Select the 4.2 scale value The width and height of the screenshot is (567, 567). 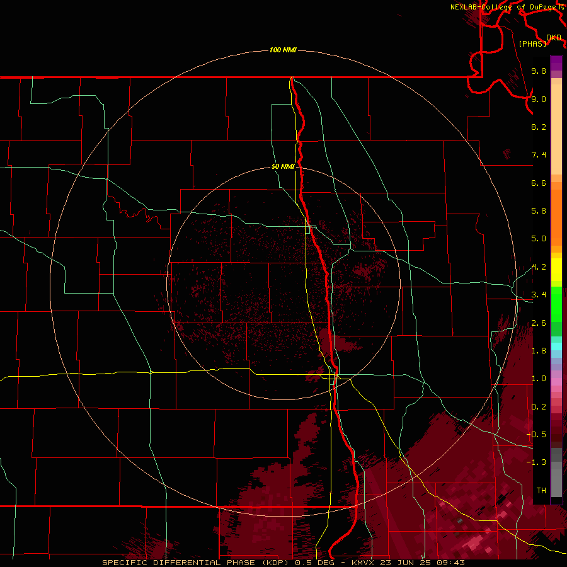coord(539,267)
